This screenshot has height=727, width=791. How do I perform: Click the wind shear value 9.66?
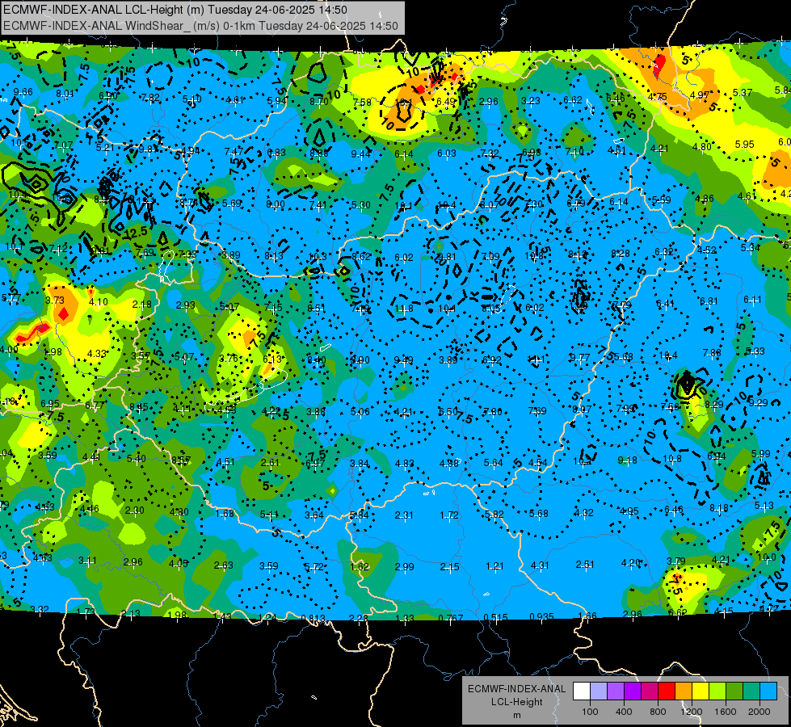point(23,92)
